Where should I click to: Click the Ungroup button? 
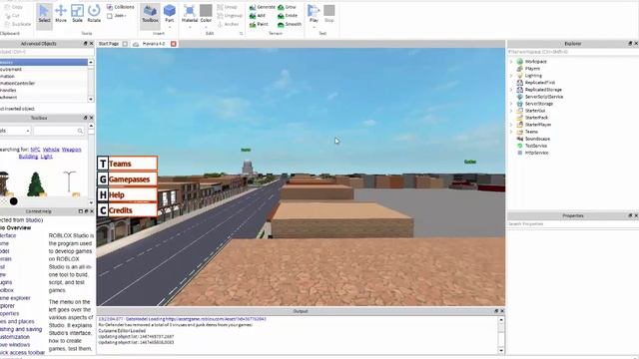point(230,16)
